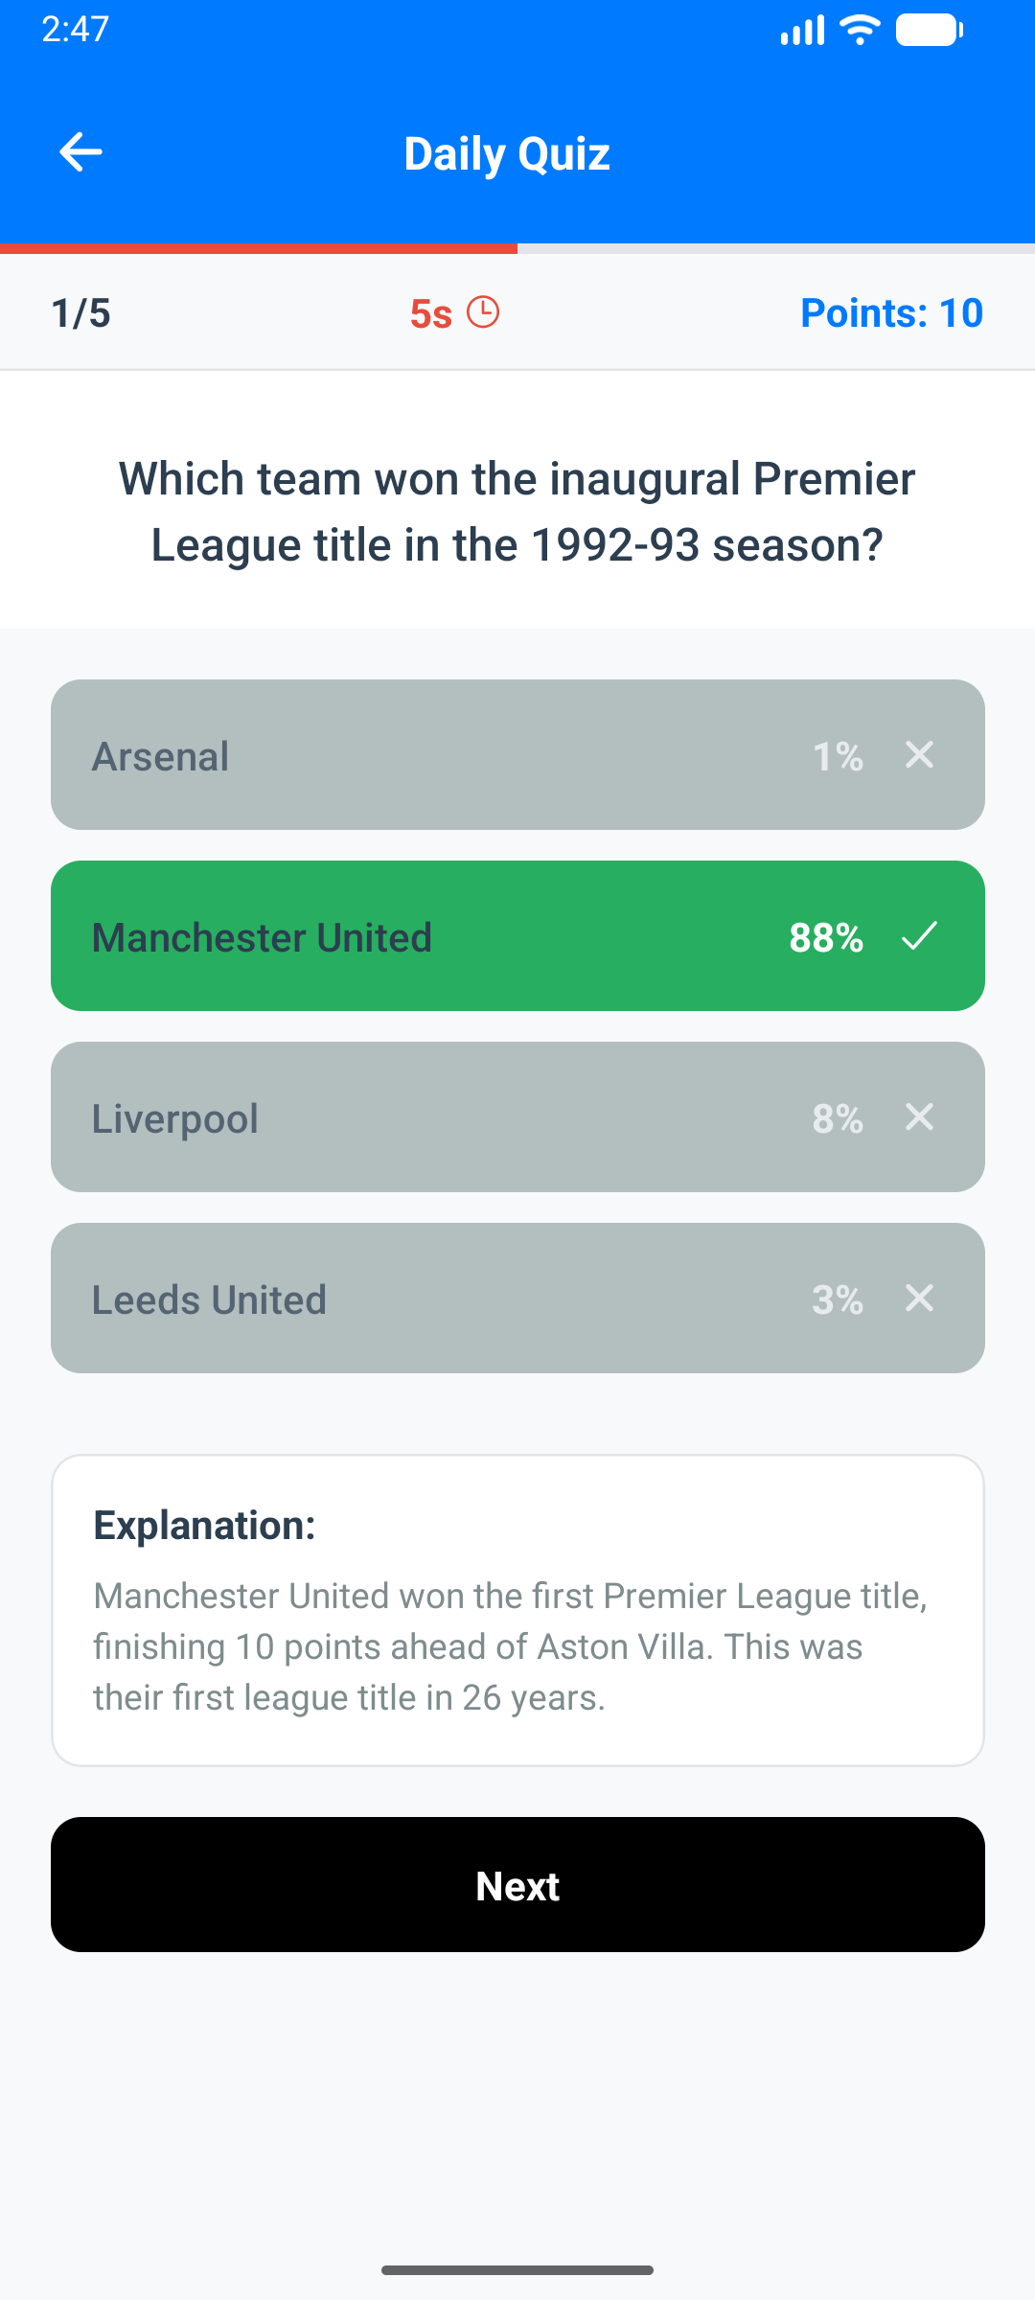
Task: Click the back arrow in the header
Action: (80, 151)
